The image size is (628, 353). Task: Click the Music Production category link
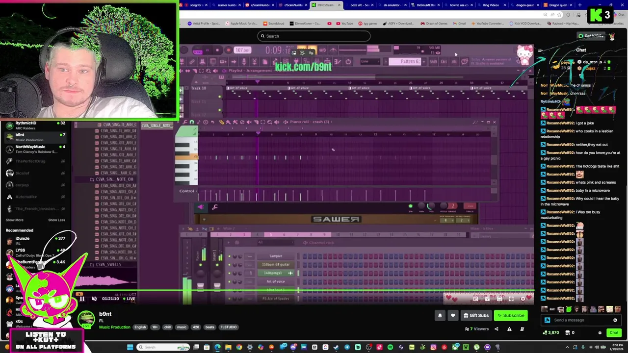tap(114, 327)
